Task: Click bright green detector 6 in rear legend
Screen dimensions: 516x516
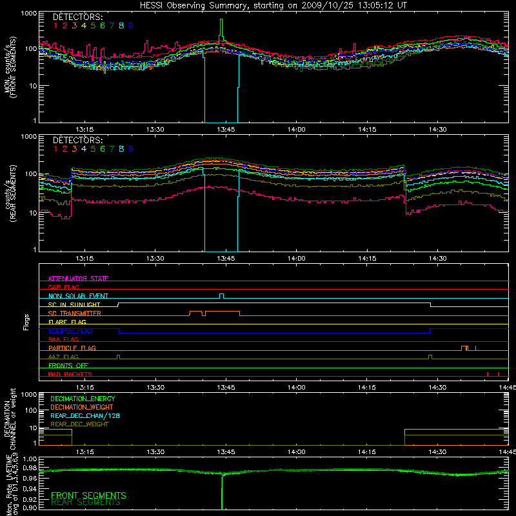Action: click(x=103, y=149)
